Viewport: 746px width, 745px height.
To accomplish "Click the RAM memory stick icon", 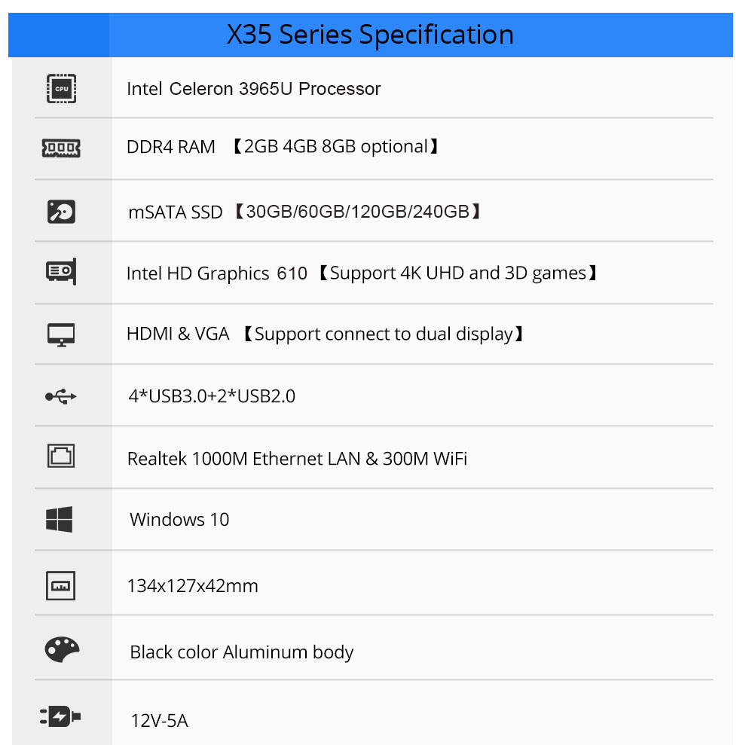I will pos(61,148).
